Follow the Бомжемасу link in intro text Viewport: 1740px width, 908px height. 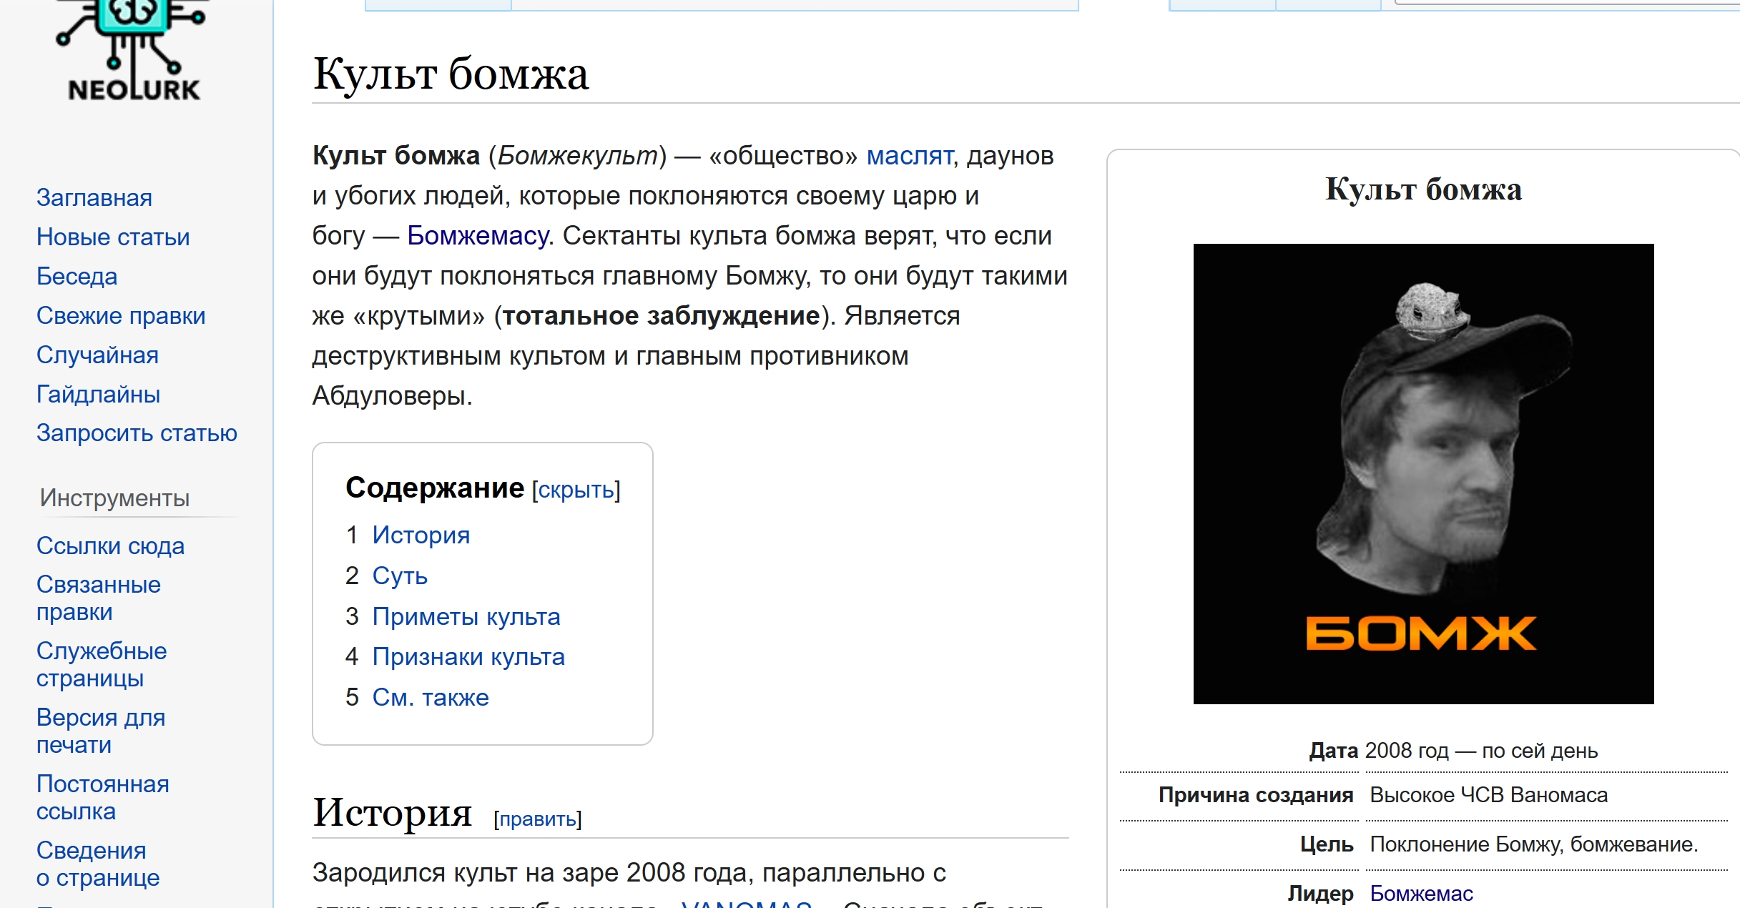(x=478, y=236)
